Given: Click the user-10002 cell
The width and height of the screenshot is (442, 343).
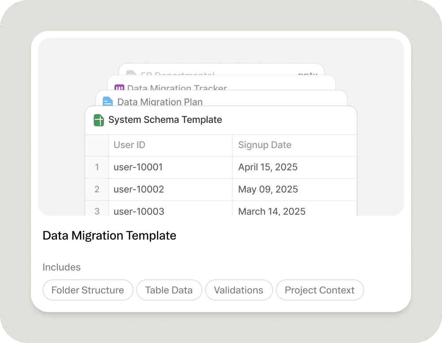Looking at the screenshot, I should [139, 189].
